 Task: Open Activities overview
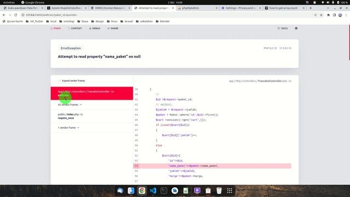point(9,2)
